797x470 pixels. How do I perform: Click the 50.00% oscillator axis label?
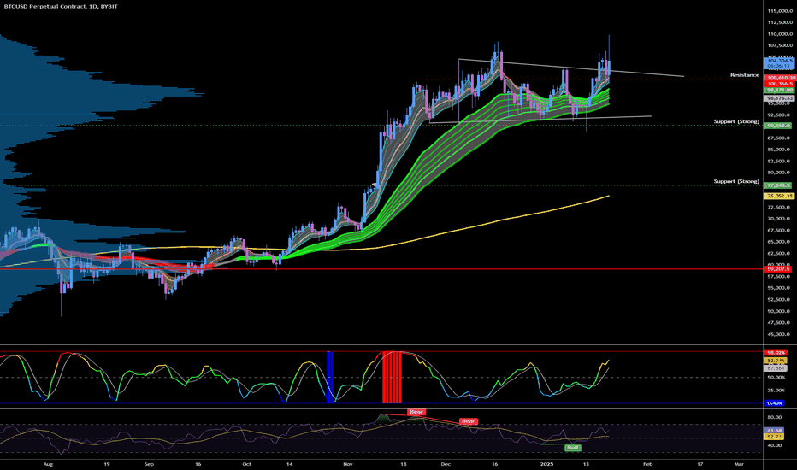tap(776, 378)
